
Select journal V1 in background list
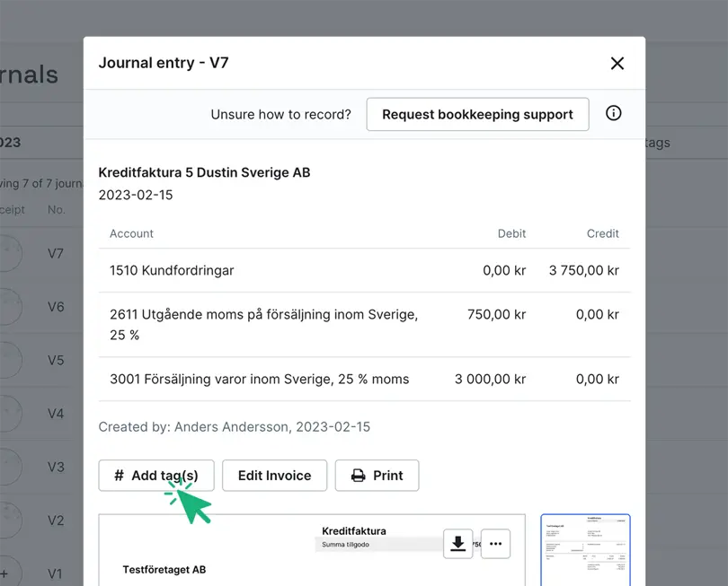click(x=55, y=574)
